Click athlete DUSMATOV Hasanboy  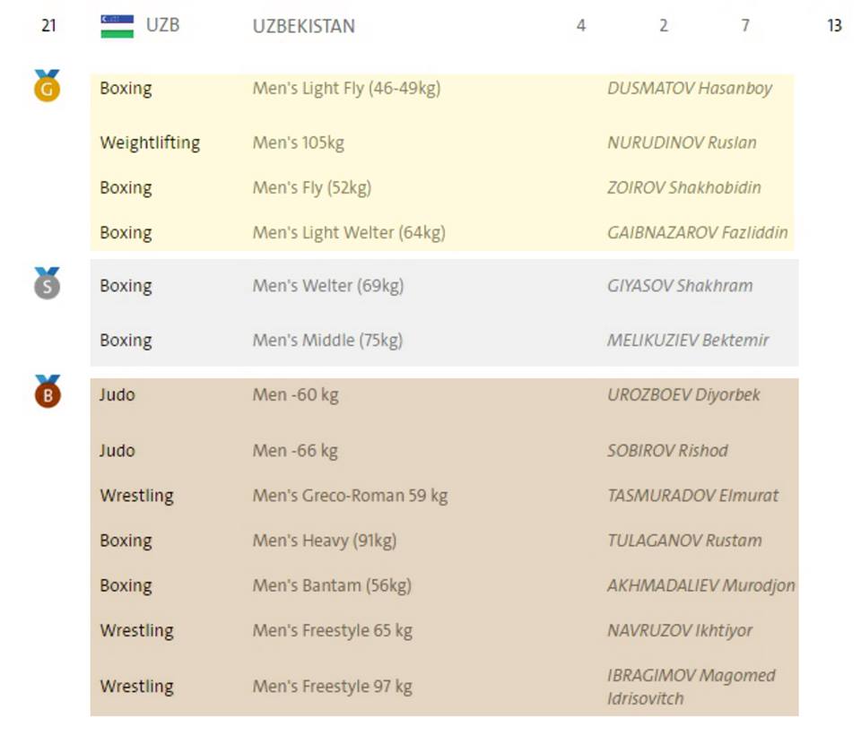[689, 89]
